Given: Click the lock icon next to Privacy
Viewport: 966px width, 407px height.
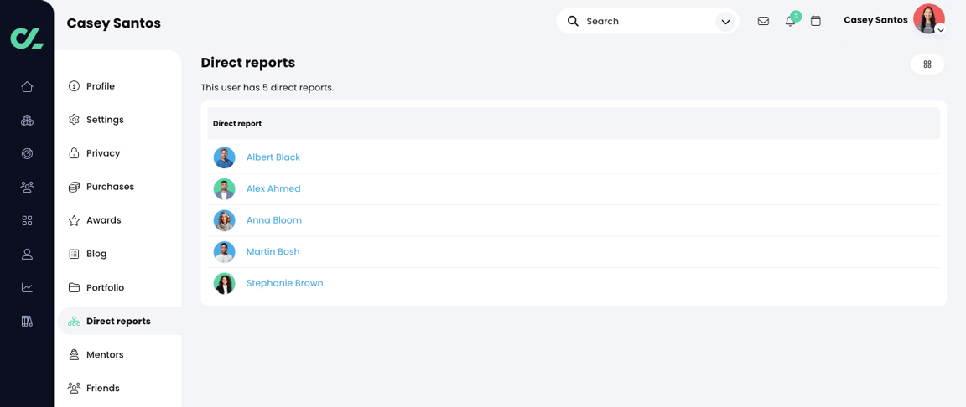Looking at the screenshot, I should coord(74,153).
